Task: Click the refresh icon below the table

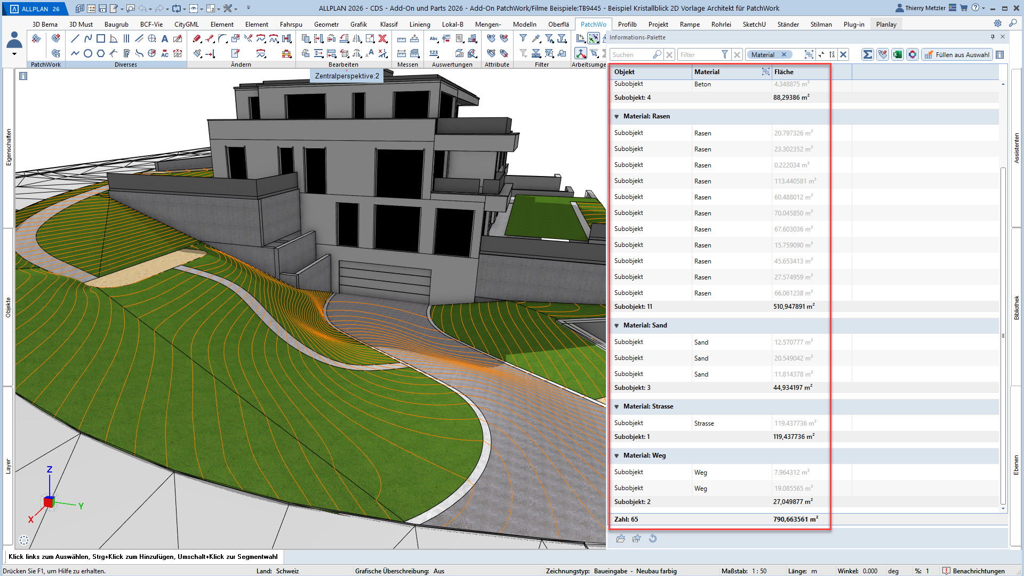Action: click(x=653, y=539)
